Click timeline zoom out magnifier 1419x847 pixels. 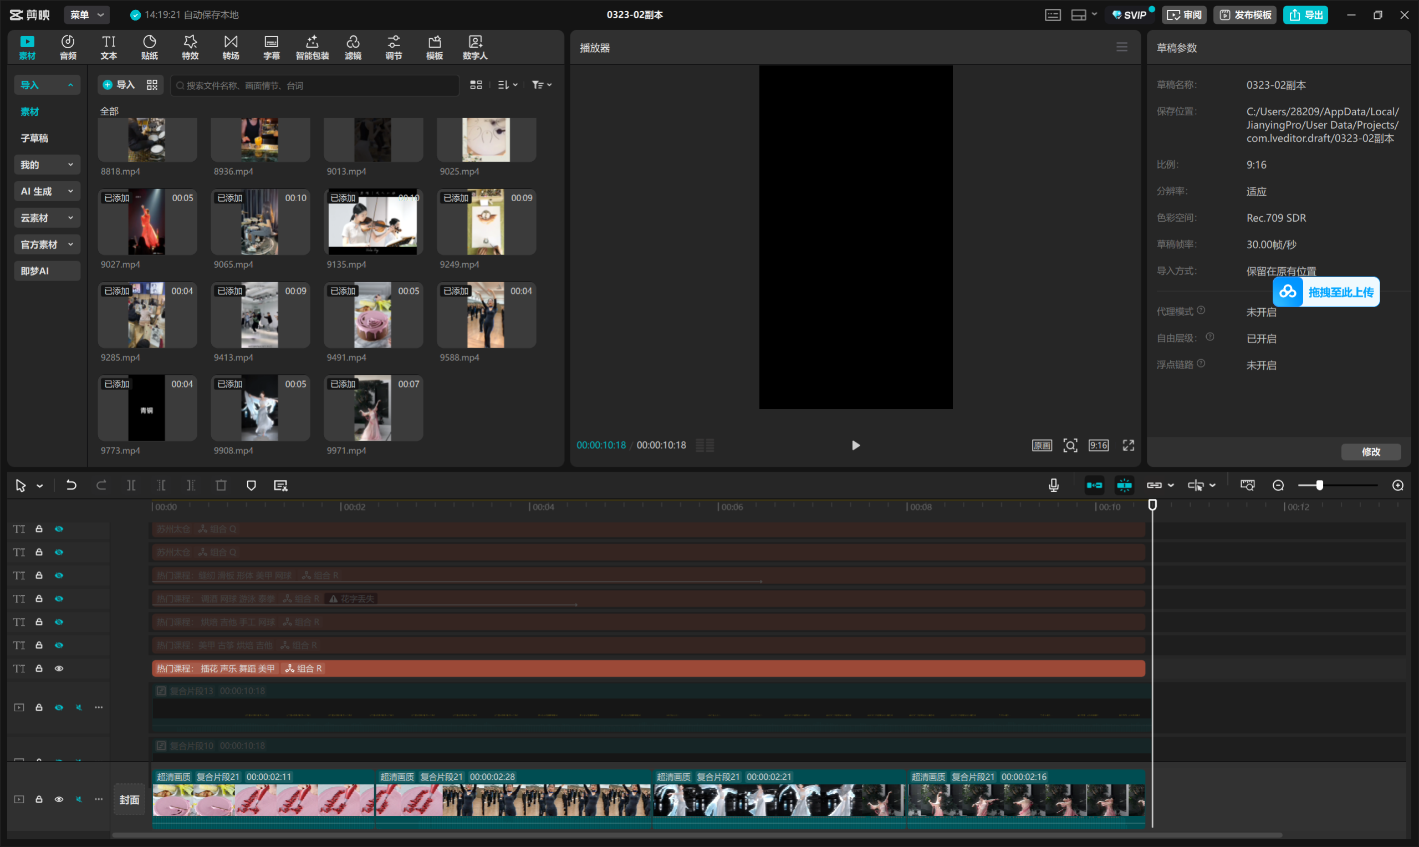[1278, 485]
